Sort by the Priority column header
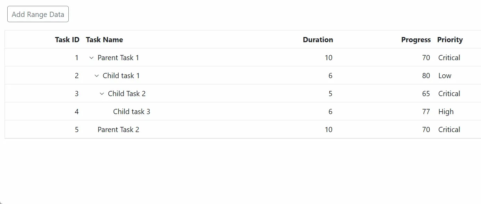The width and height of the screenshot is (481, 204). (x=450, y=39)
